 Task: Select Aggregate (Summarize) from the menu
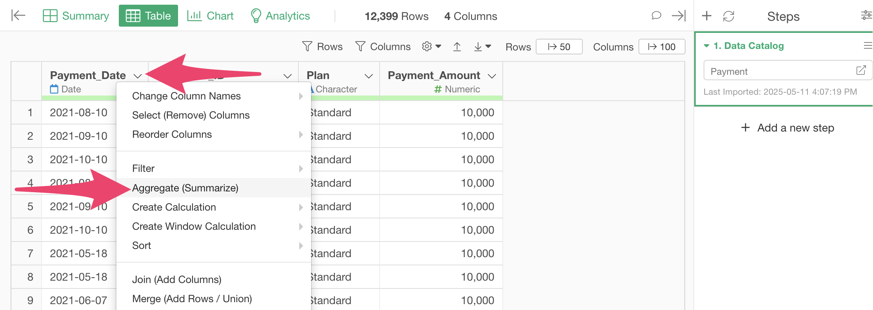coord(185,188)
